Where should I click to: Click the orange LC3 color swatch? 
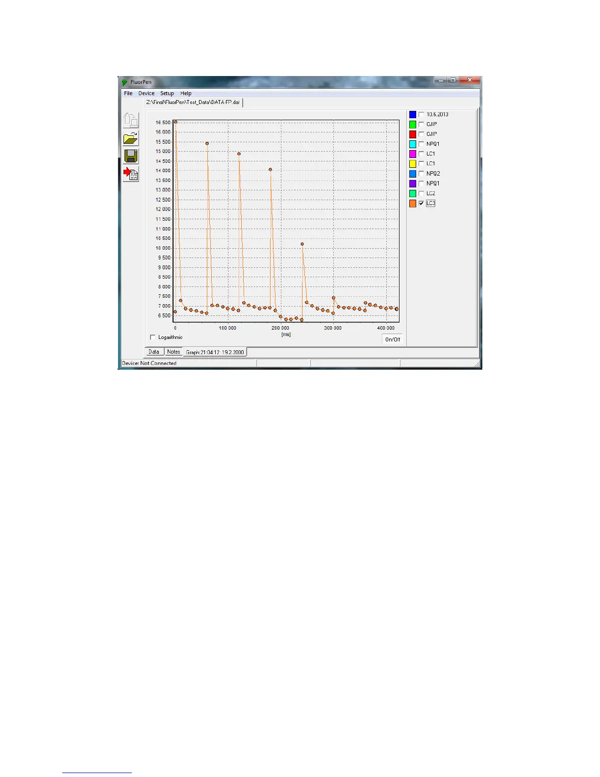[413, 203]
